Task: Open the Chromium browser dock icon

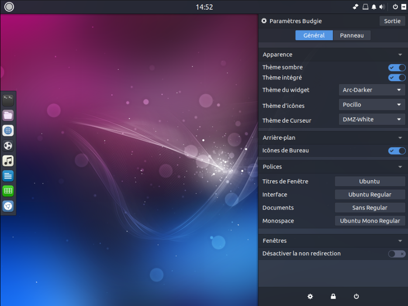Action: pos(8,206)
